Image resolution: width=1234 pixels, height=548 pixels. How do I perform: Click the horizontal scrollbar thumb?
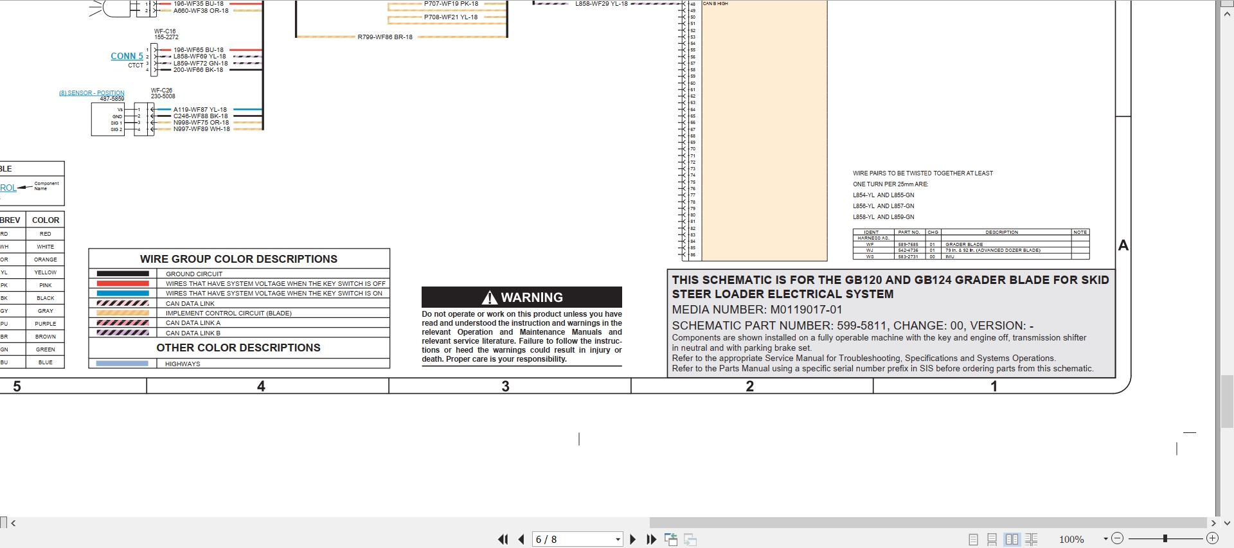coord(928,523)
